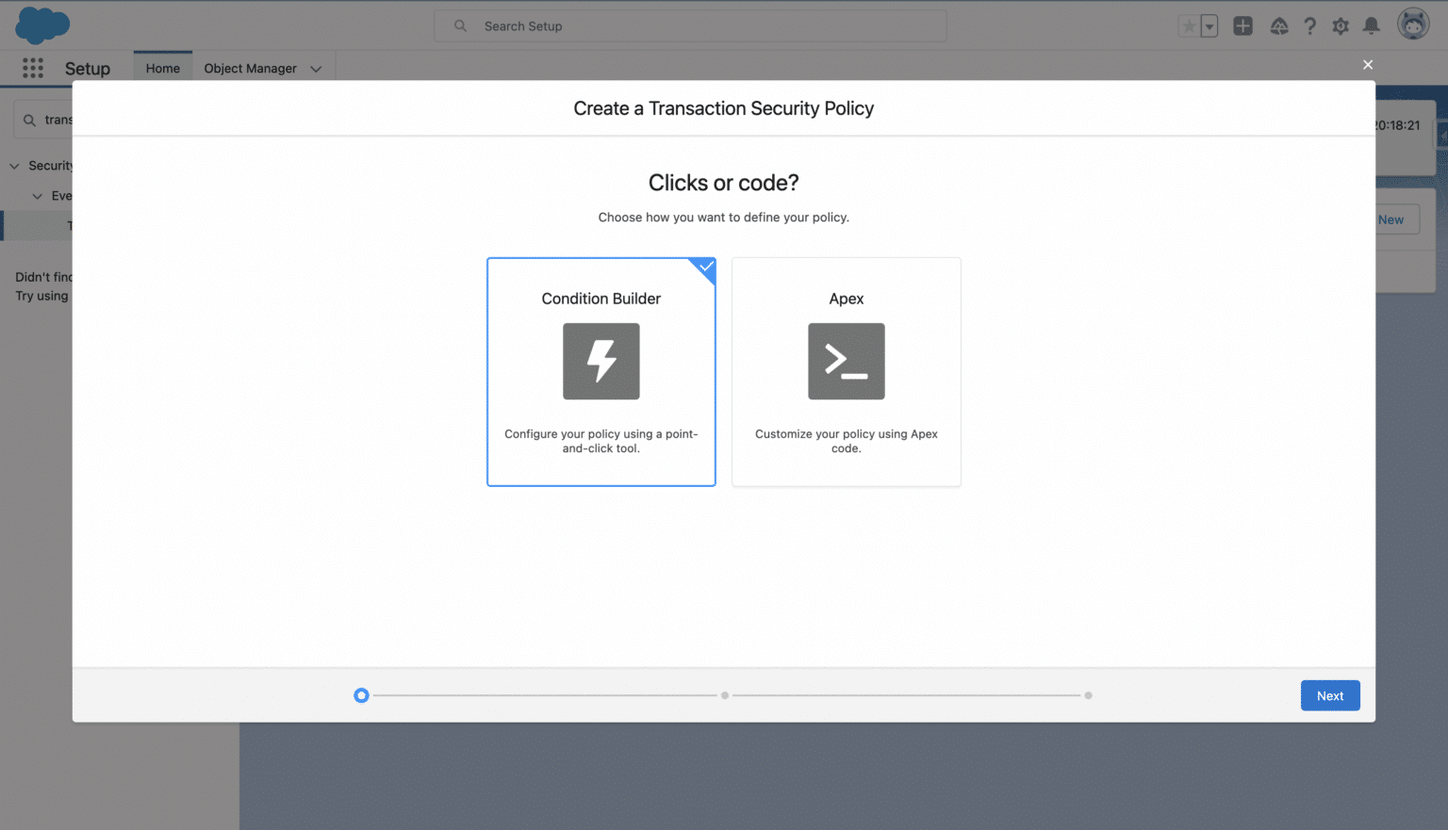The height and width of the screenshot is (830, 1448).
Task: Click the Next button
Action: [x=1330, y=695]
